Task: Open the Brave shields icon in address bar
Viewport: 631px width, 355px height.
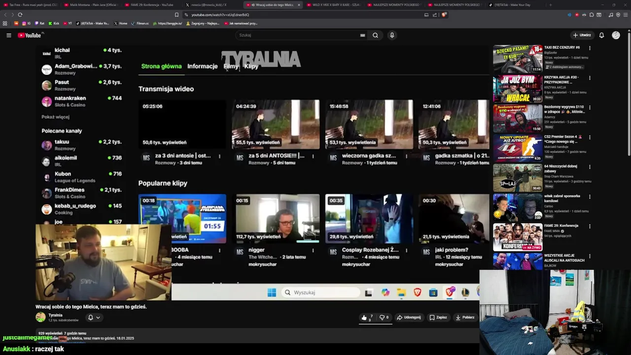Action: [444, 15]
